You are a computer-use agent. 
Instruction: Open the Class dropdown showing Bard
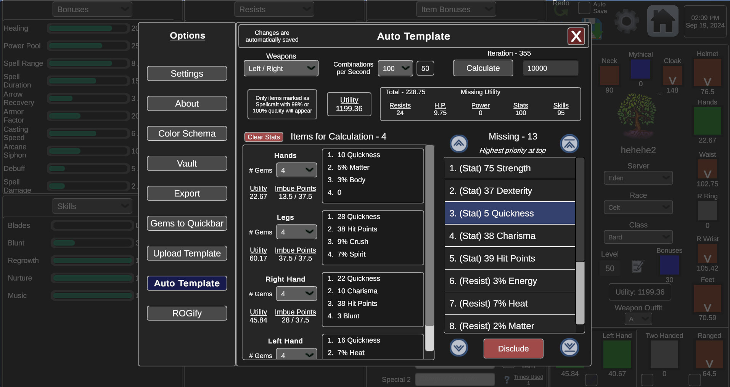tap(638, 237)
